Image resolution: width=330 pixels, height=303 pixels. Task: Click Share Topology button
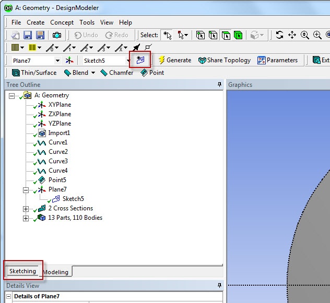[x=225, y=60]
